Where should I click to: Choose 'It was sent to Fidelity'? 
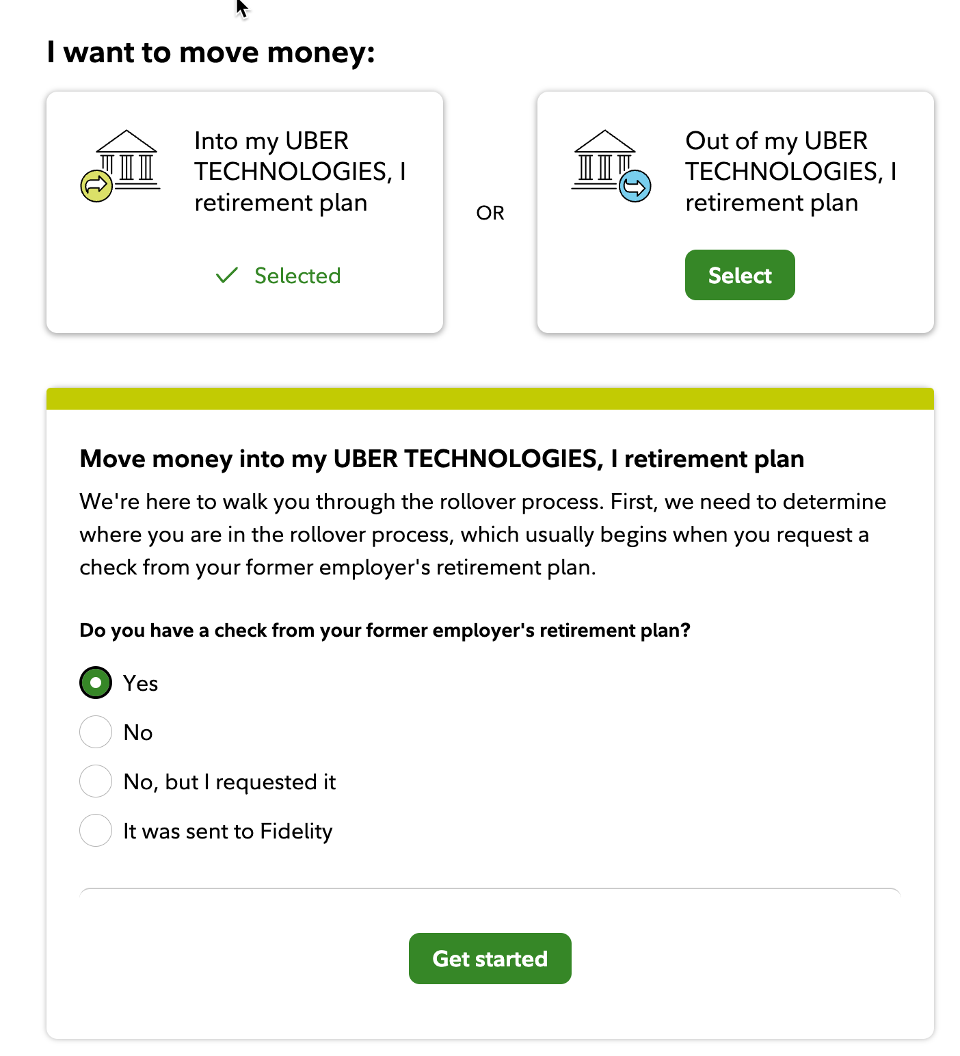pos(95,830)
